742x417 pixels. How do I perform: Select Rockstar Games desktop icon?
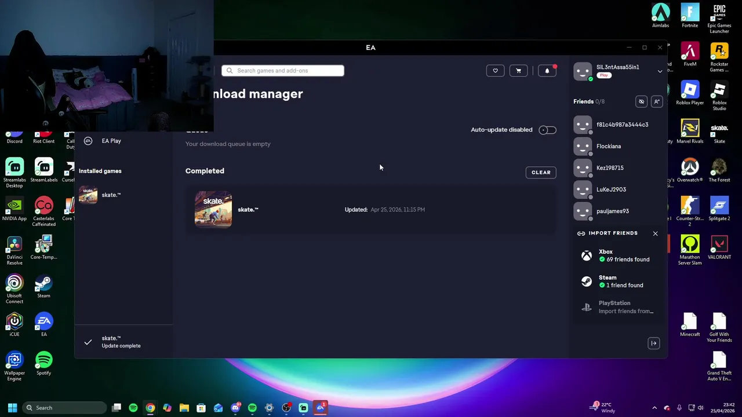[719, 57]
